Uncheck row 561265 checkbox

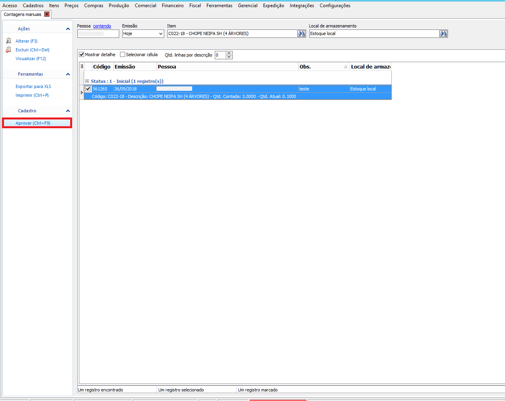[x=88, y=89]
